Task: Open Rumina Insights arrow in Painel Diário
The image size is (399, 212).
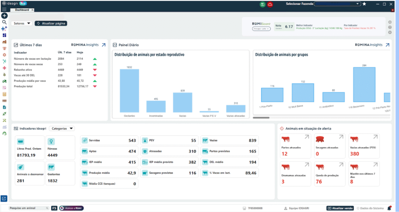Action: [387, 45]
